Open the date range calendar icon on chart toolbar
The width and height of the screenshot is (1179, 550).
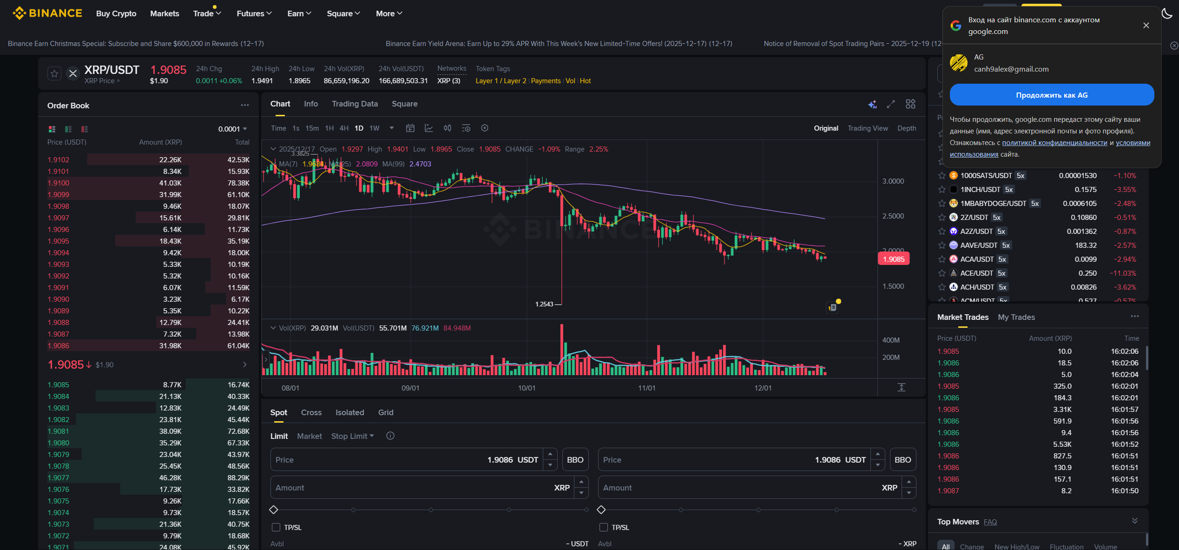click(410, 128)
